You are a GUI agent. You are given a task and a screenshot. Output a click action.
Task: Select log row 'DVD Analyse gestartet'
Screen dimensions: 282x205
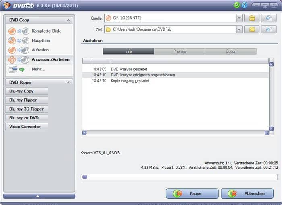(175, 69)
